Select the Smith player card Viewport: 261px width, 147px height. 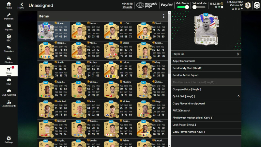(x=54, y=70)
